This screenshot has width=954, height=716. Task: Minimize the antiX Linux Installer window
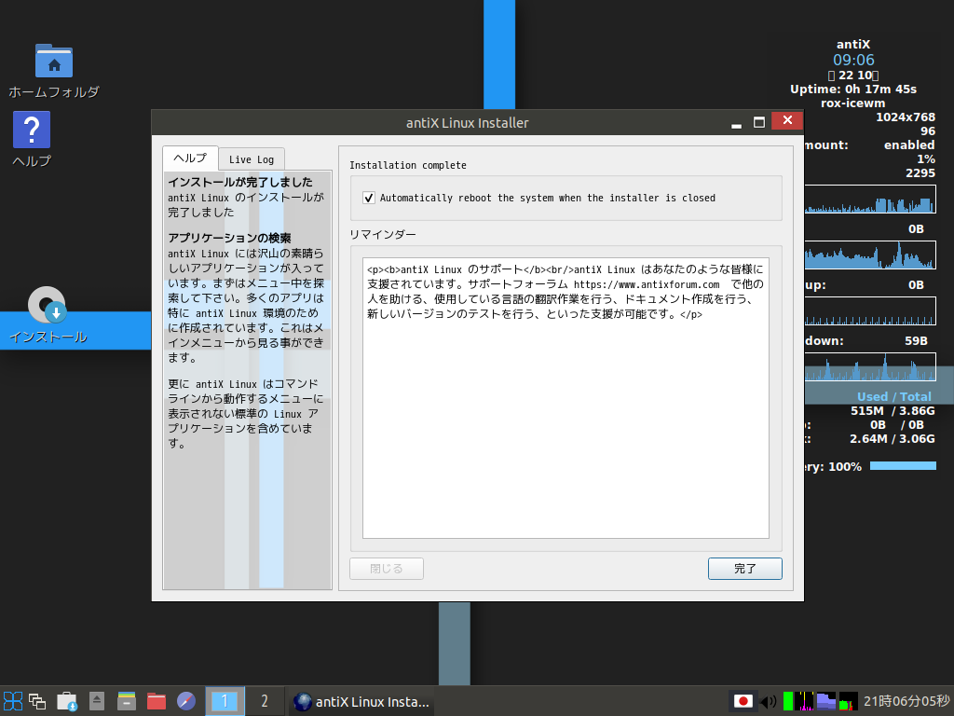tap(736, 122)
